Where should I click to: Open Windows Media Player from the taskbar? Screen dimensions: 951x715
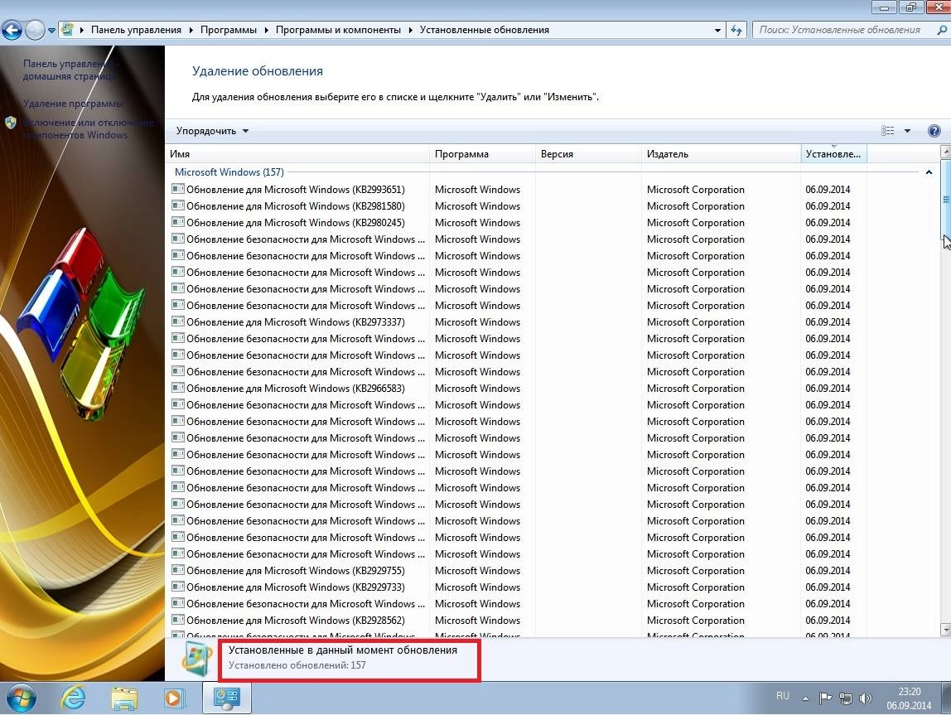[x=173, y=698]
